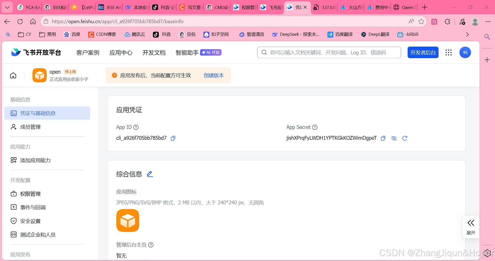The image size is (495, 261).
Task: Click the 创建版本 link
Action: coord(213,75)
